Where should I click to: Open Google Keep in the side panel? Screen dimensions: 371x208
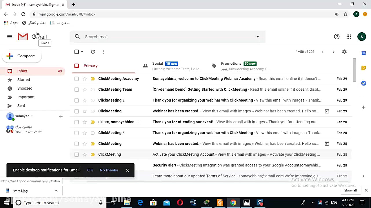click(x=363, y=68)
